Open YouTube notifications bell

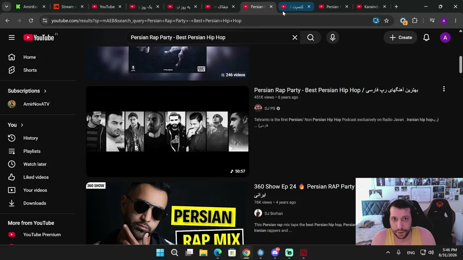[426, 38]
